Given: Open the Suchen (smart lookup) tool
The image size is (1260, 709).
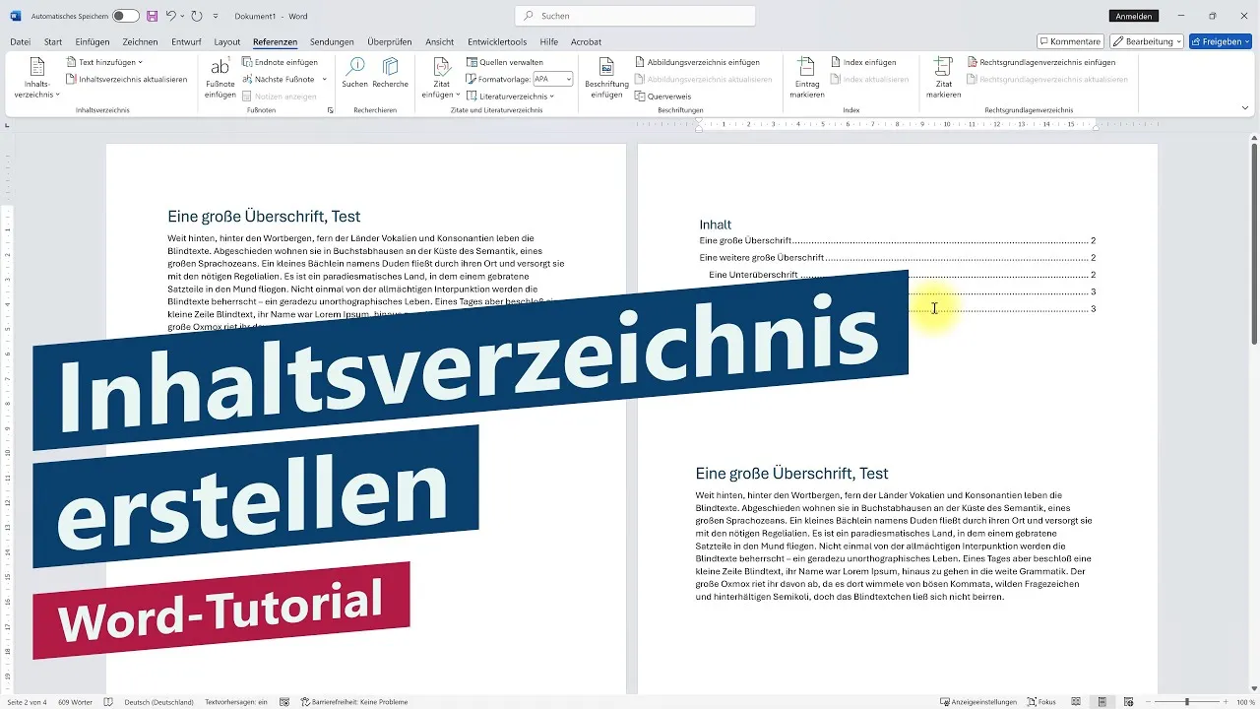Looking at the screenshot, I should (x=354, y=74).
